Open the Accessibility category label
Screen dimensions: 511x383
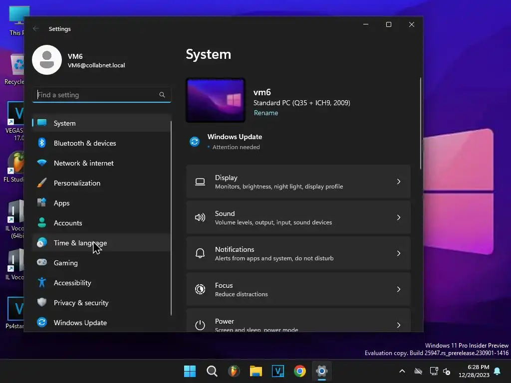pyautogui.click(x=72, y=283)
